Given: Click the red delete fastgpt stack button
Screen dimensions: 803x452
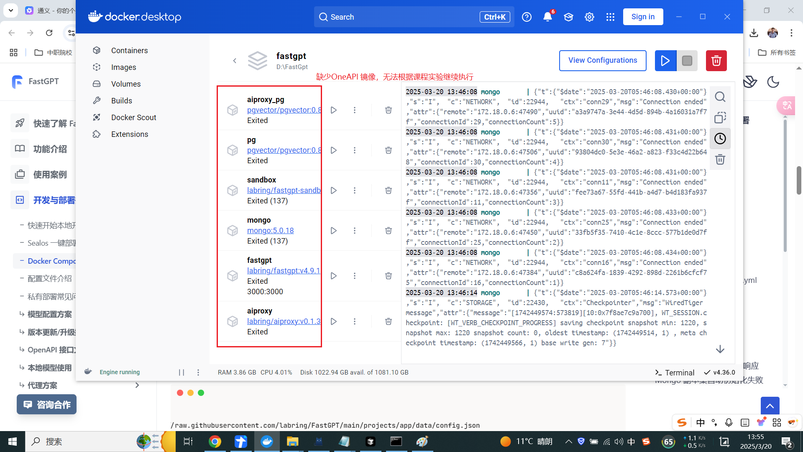Looking at the screenshot, I should click(x=716, y=61).
